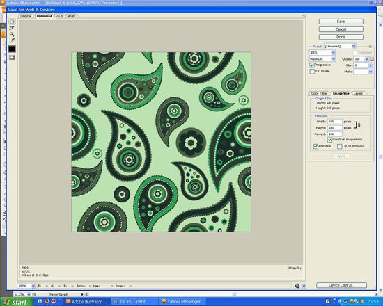The height and width of the screenshot is (306, 383).
Task: Click the Percent input field
Action: click(x=335, y=134)
